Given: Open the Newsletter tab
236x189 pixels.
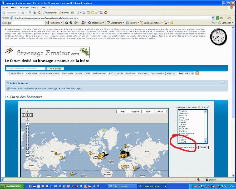Looking at the screenshot, I should pos(68,74).
